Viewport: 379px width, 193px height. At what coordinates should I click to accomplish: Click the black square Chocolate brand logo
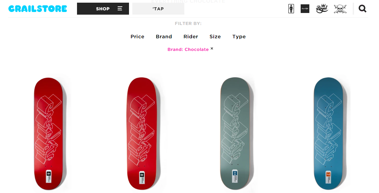point(305,9)
